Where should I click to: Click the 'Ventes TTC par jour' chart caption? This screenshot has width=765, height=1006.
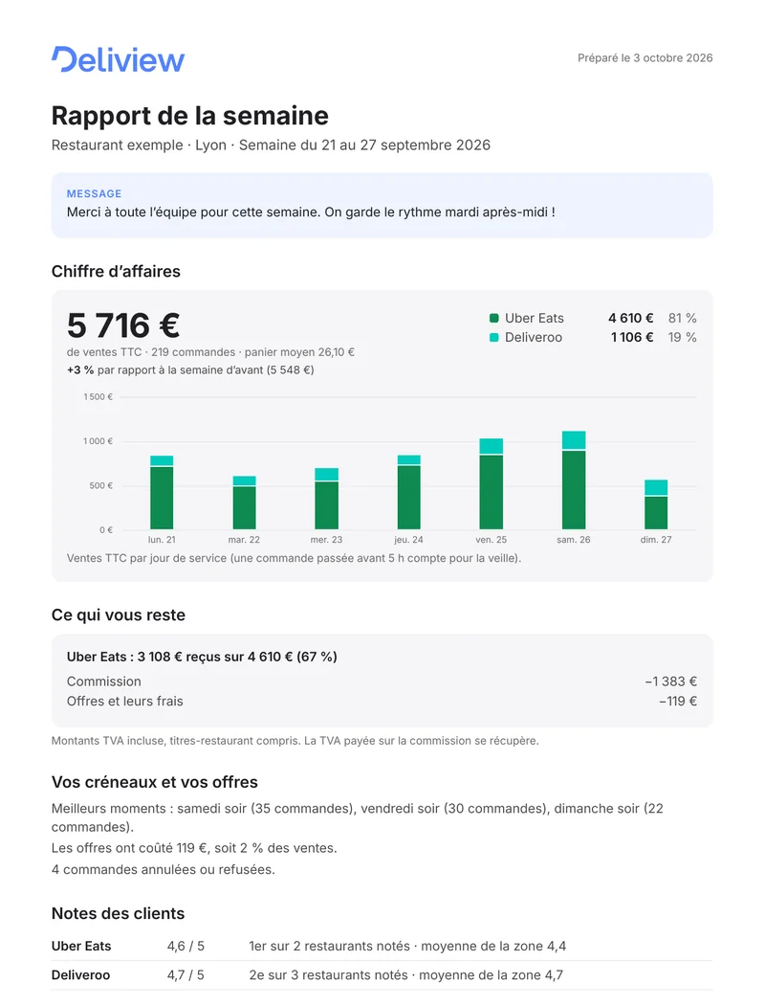[295, 558]
